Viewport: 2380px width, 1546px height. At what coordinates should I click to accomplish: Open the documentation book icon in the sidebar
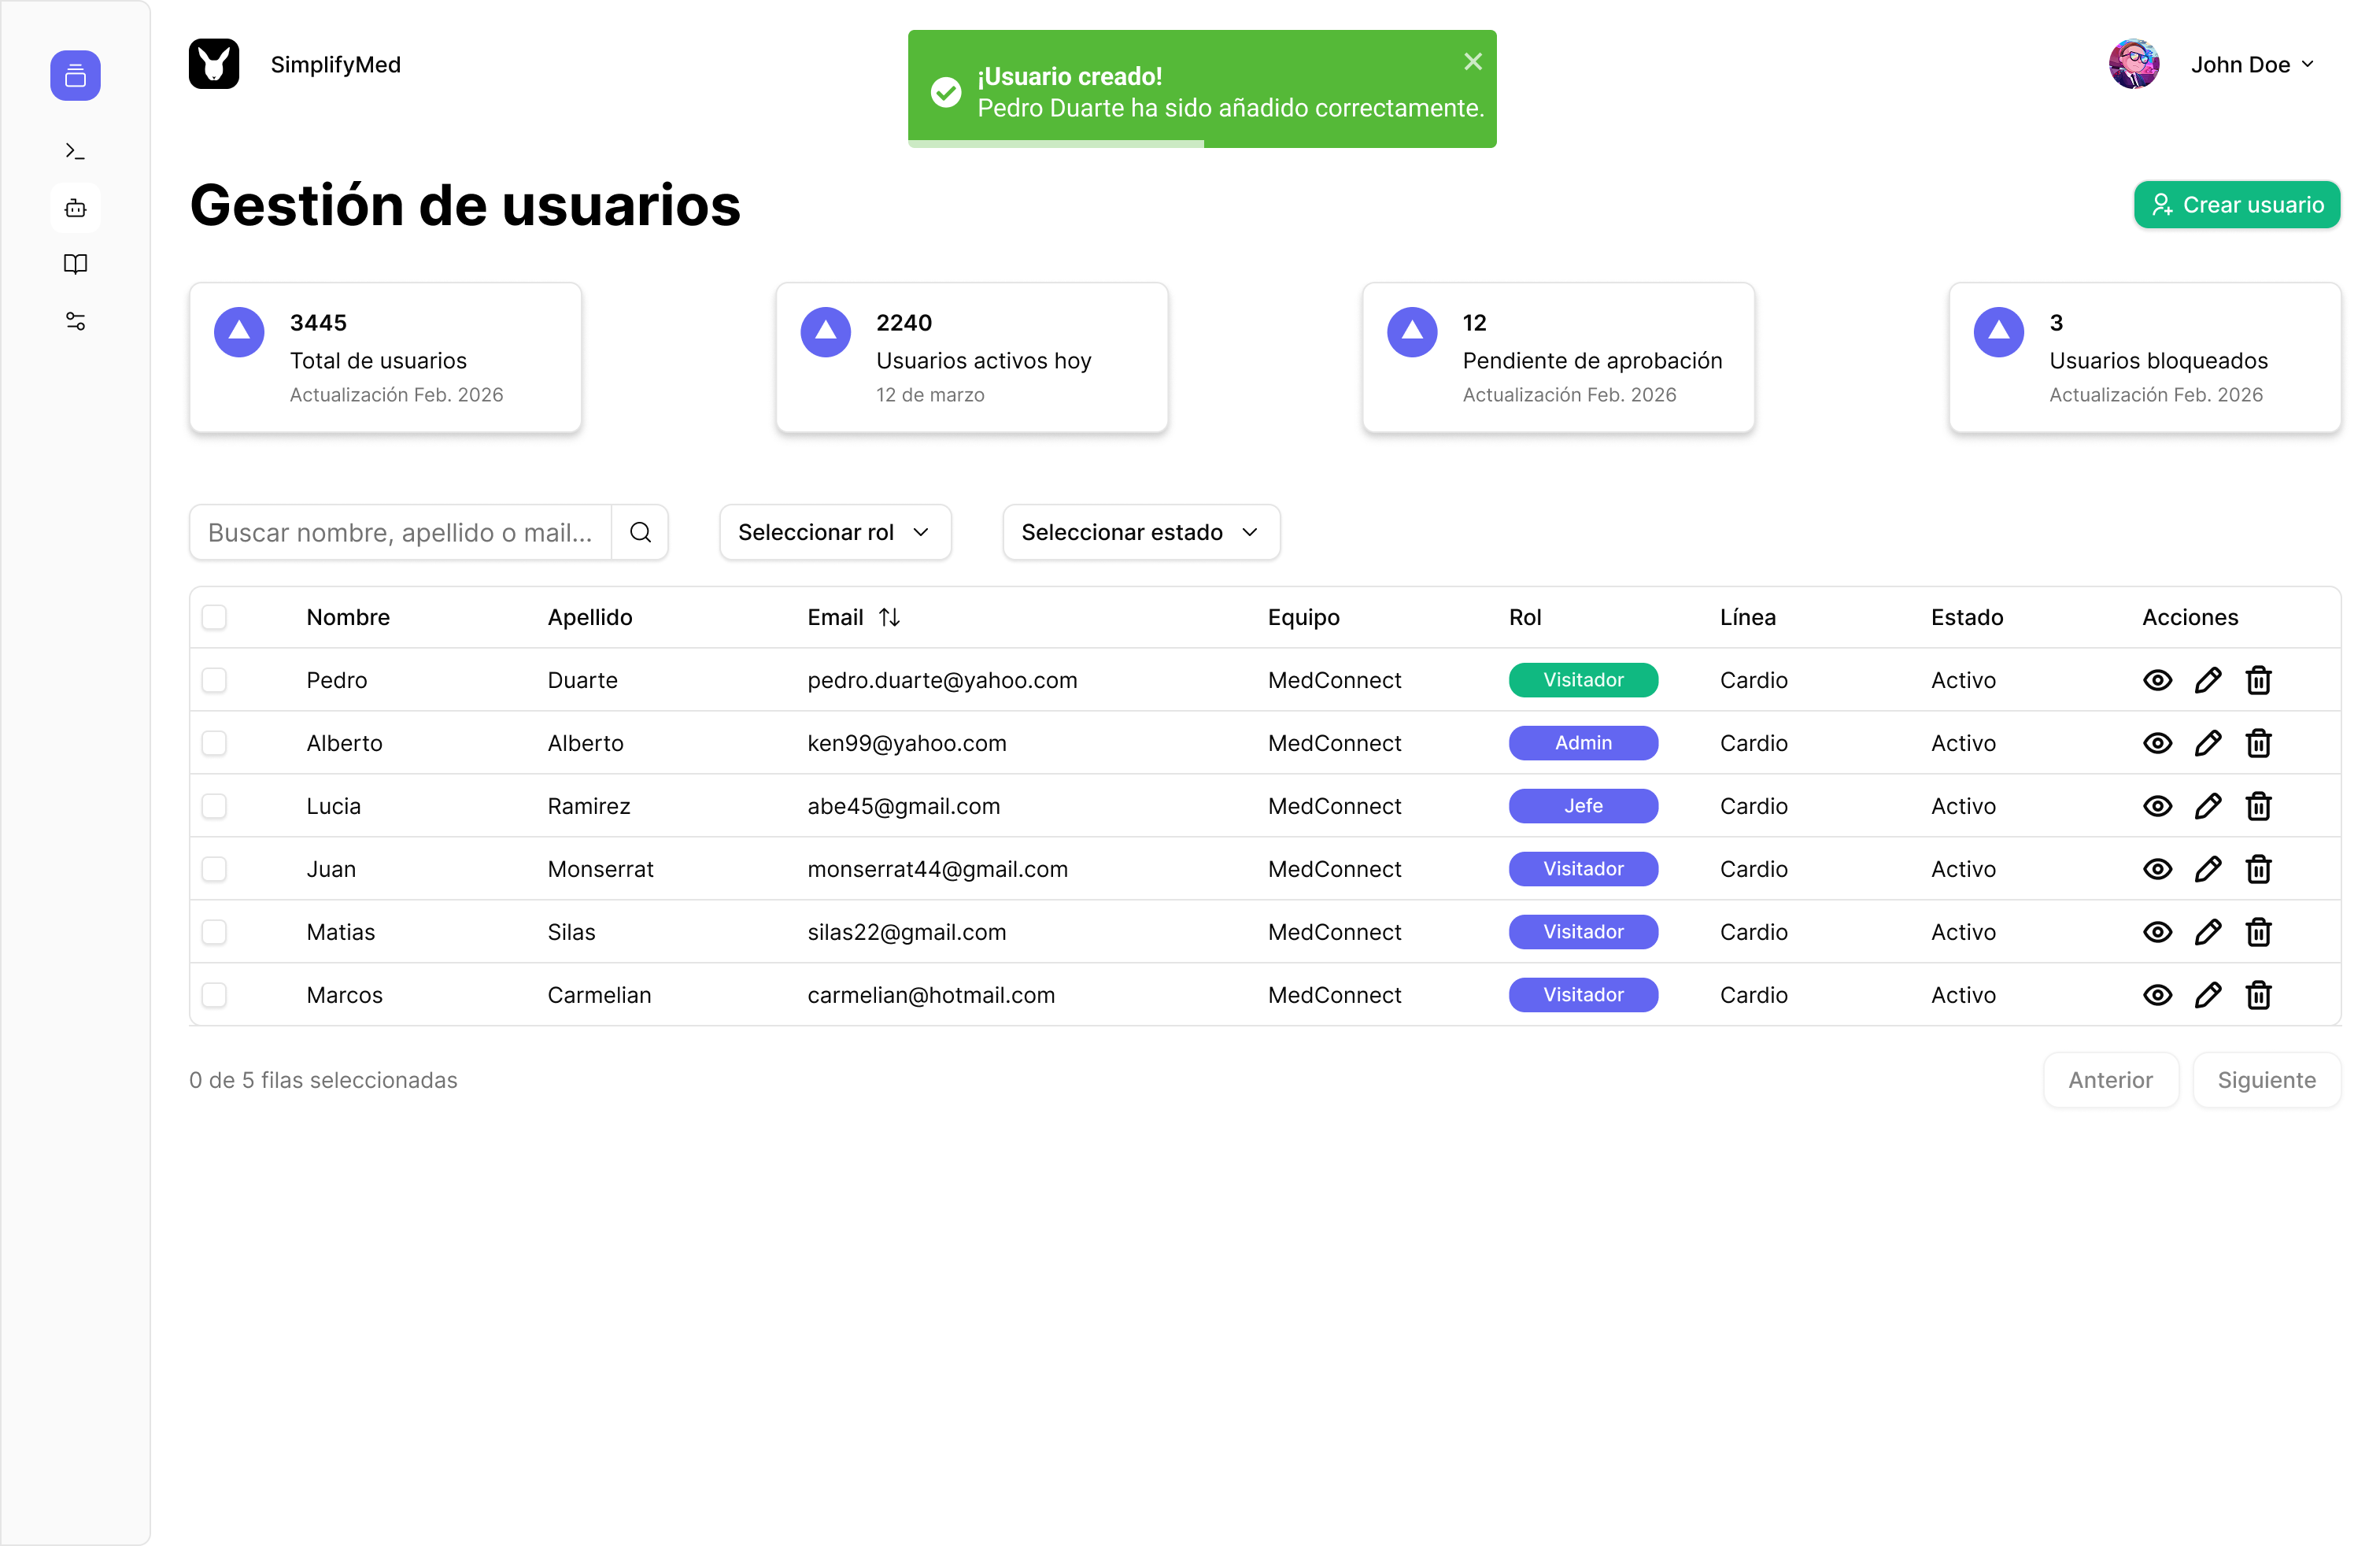tap(75, 264)
